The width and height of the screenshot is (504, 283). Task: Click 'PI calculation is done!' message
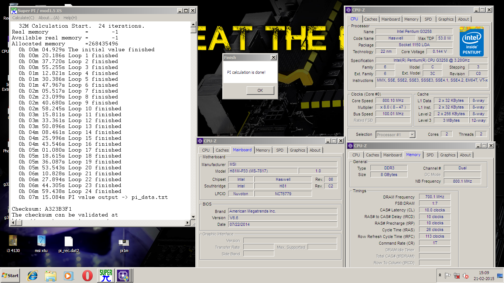point(246,72)
